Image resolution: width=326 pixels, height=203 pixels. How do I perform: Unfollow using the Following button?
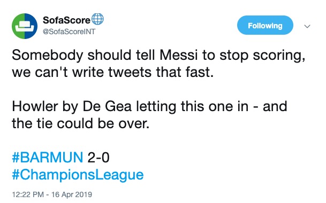[265, 25]
